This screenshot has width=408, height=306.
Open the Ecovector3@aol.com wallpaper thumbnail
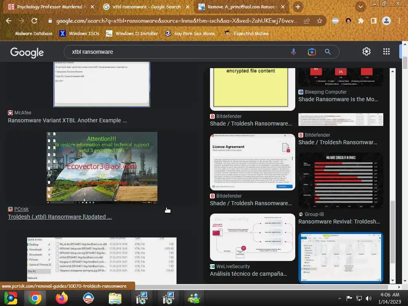[x=102, y=168]
